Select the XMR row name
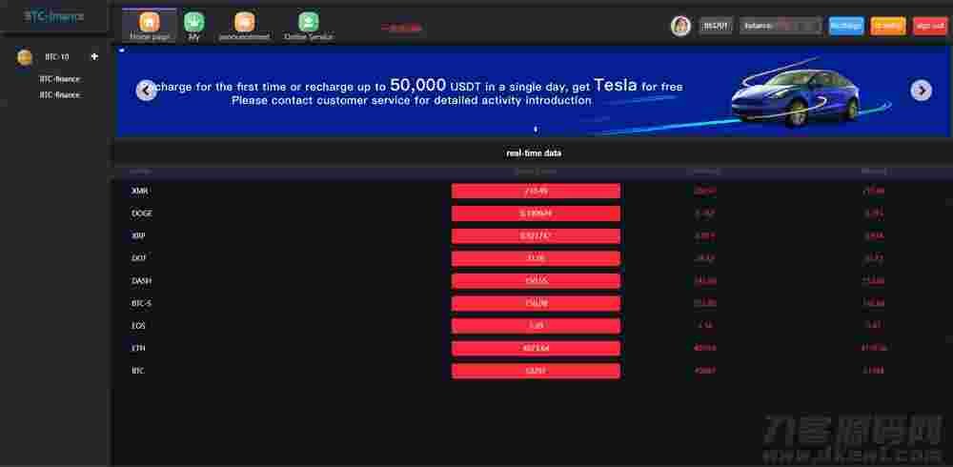Screen dimensions: 953x467 click(139, 191)
